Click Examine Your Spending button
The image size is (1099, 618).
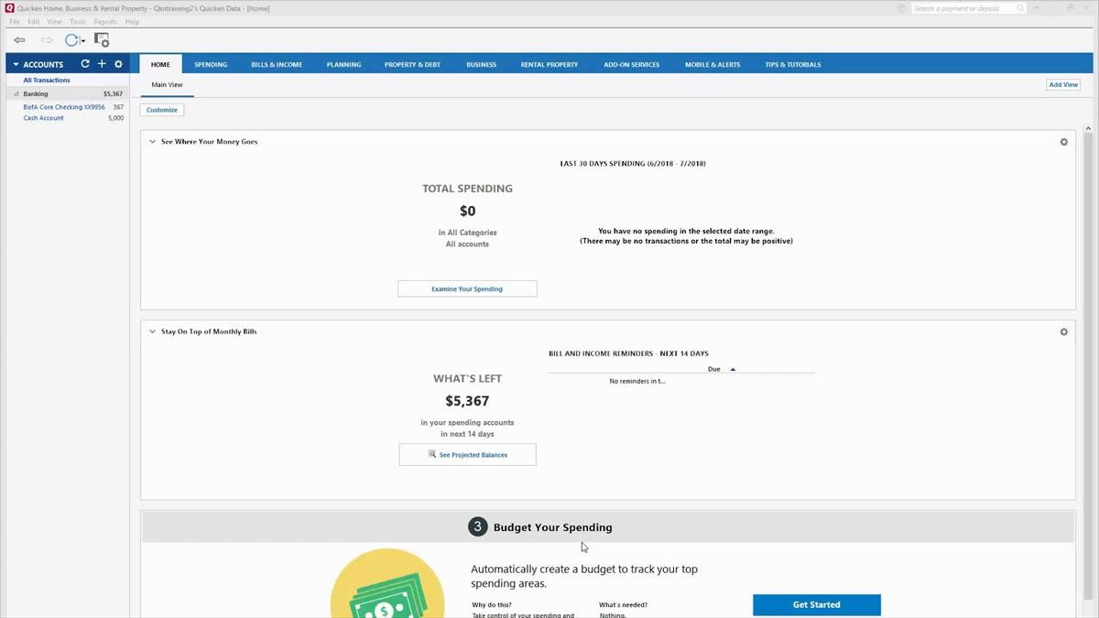pos(467,289)
